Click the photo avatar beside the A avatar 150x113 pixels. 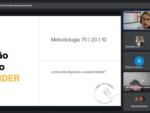[142, 99]
